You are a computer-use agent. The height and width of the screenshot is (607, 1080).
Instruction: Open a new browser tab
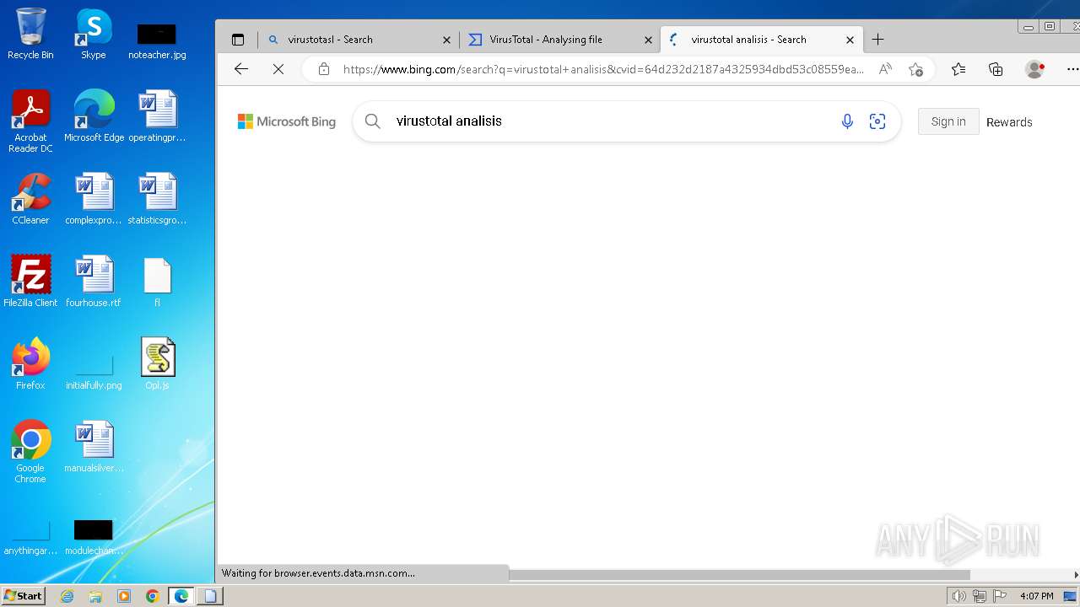[877, 40]
